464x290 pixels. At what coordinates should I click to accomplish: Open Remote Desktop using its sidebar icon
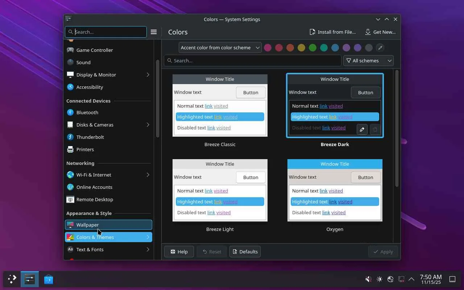pos(70,199)
